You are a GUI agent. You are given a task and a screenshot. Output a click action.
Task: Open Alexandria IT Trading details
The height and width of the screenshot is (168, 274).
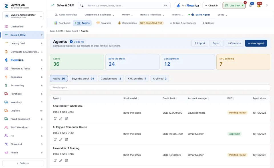pyautogui.click(x=55, y=161)
